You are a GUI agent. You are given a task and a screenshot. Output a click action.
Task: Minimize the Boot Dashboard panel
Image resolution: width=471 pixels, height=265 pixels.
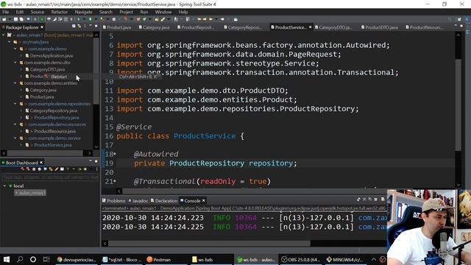click(x=91, y=161)
